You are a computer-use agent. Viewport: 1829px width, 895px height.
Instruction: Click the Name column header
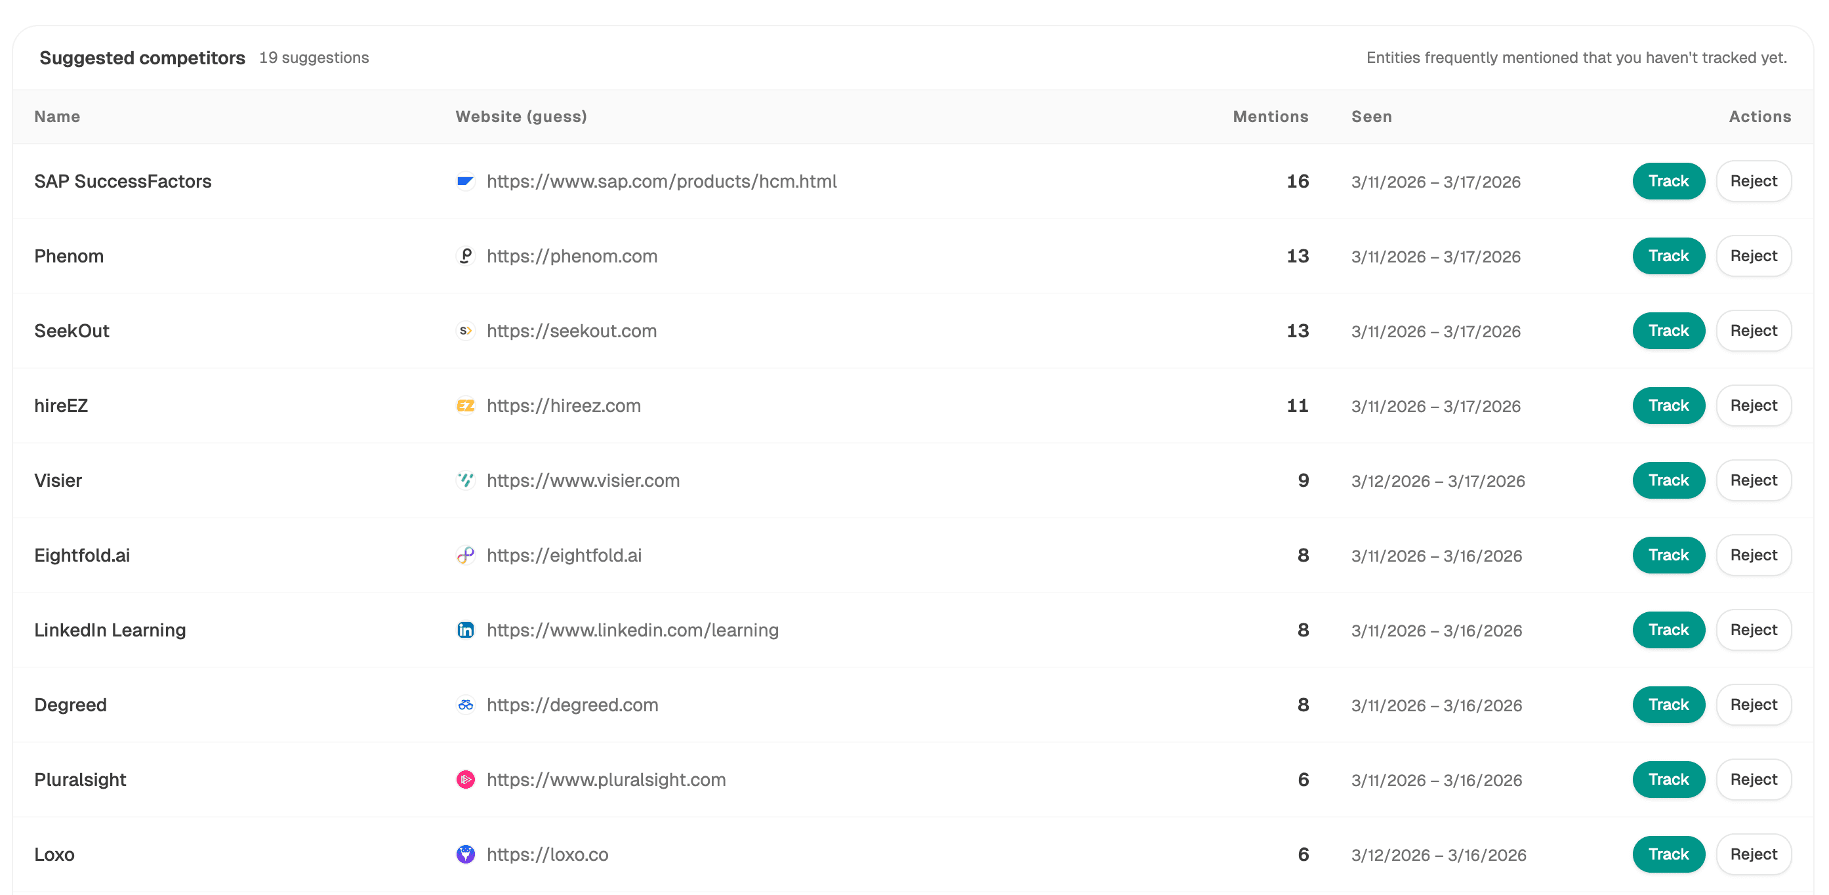point(58,117)
